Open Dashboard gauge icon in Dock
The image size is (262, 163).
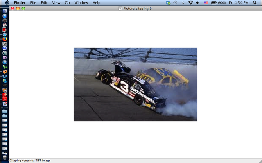click(5, 20)
